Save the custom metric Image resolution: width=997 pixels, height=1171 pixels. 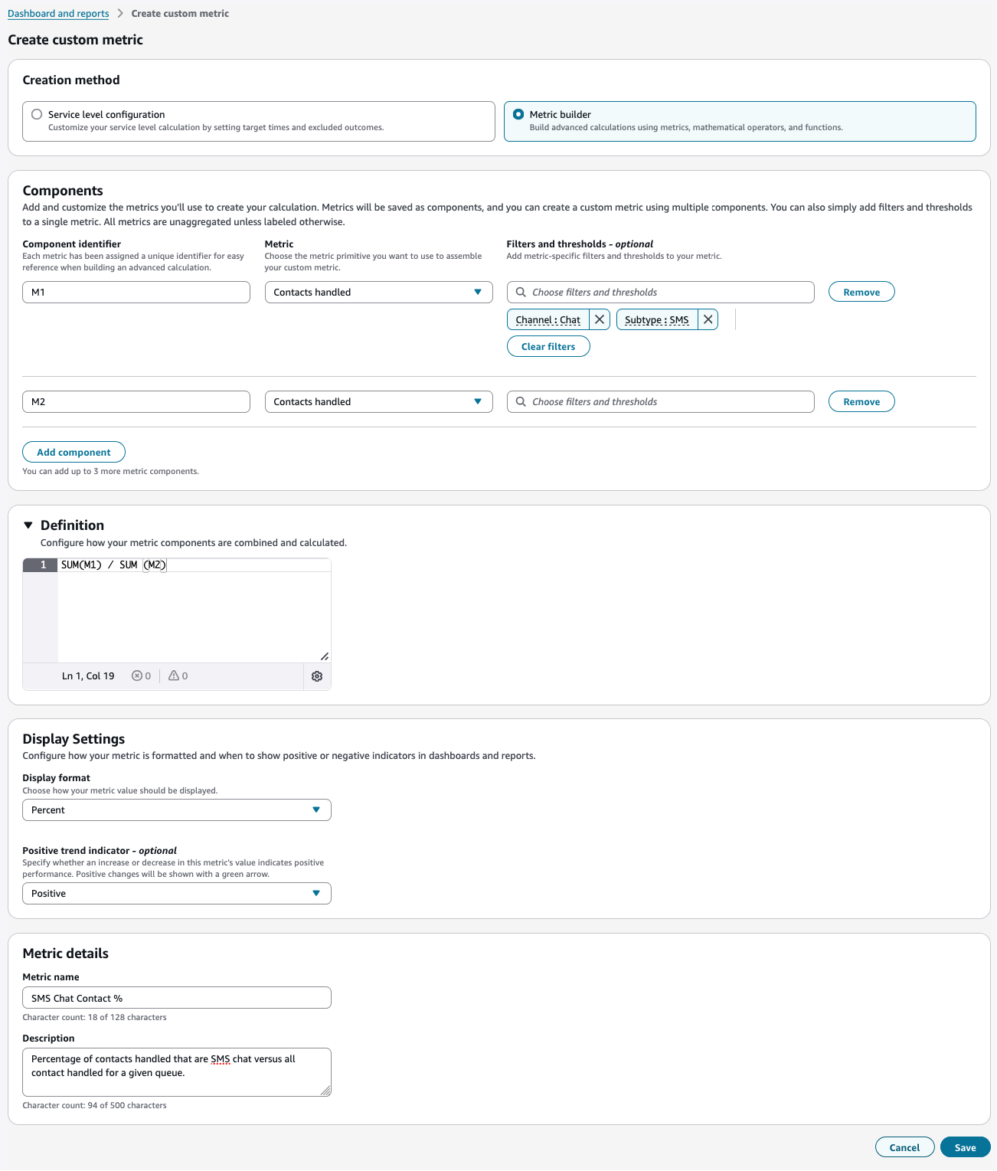(964, 1147)
